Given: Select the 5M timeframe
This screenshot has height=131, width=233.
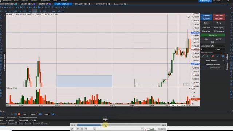Looking at the screenshot, I should (24, 11).
